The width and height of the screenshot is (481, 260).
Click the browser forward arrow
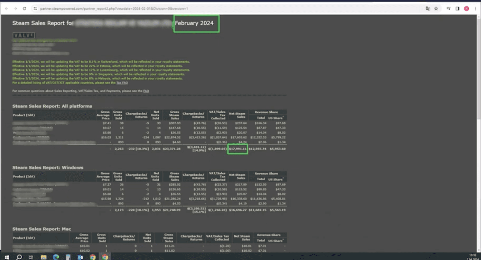coord(15,9)
